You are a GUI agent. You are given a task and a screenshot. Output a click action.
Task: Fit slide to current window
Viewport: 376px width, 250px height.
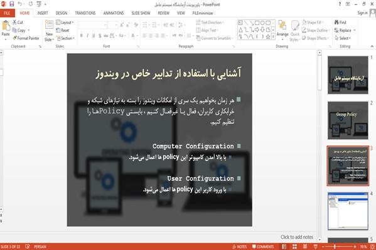[373, 247]
